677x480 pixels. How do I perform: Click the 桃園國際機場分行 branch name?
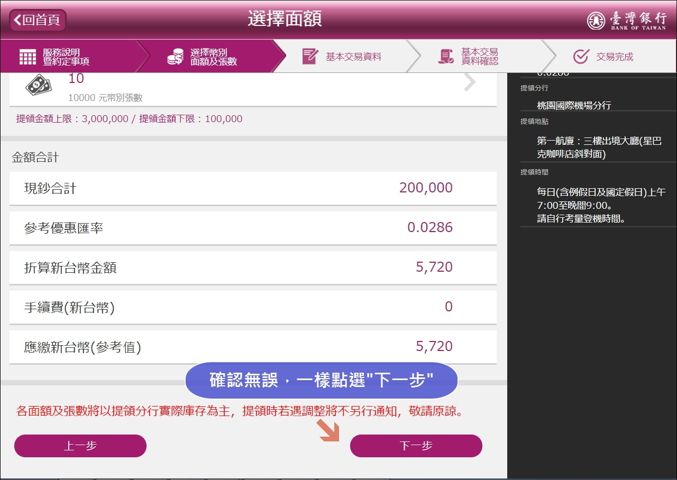point(574,105)
